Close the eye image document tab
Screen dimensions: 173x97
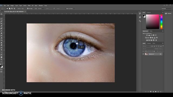(25, 12)
